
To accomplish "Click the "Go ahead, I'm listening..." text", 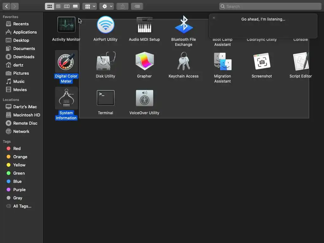I will point(263,19).
